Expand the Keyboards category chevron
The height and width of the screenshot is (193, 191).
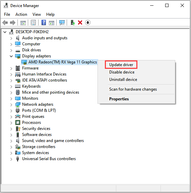[11, 87]
